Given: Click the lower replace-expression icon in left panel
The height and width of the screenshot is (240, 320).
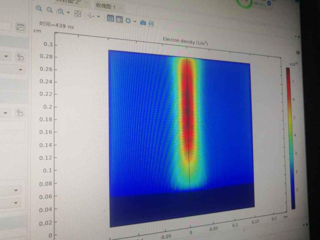Looking at the screenshot, I should click(20, 113).
